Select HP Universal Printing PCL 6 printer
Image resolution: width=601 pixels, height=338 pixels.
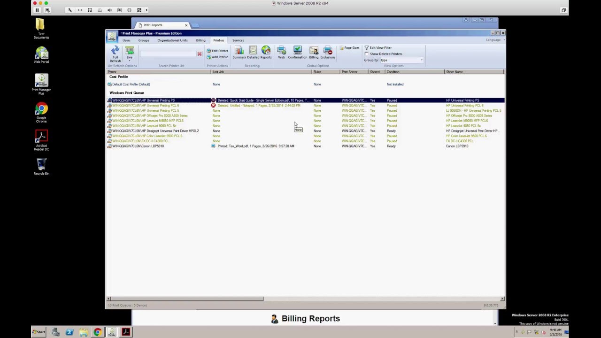(305, 106)
